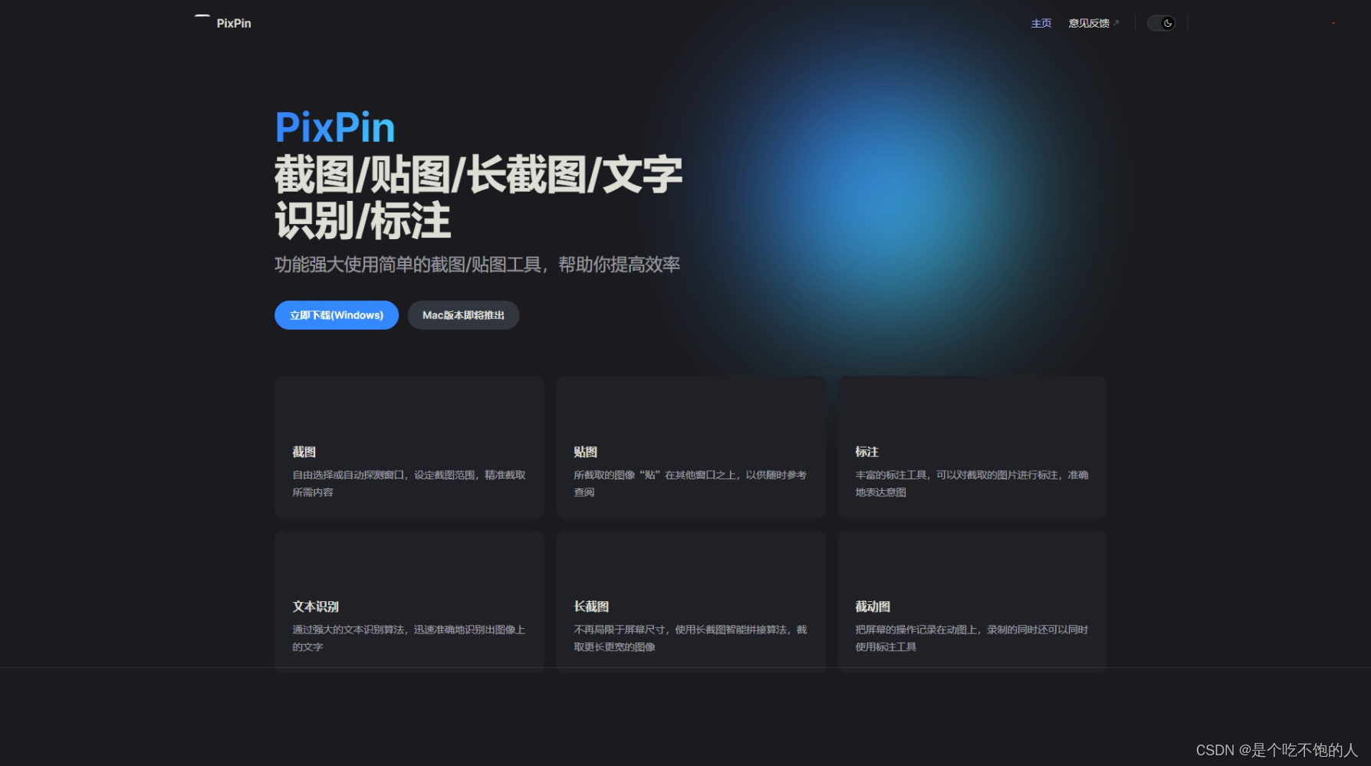The image size is (1371, 766).
Task: Open the 文本识别 feature card
Action: coord(409,602)
